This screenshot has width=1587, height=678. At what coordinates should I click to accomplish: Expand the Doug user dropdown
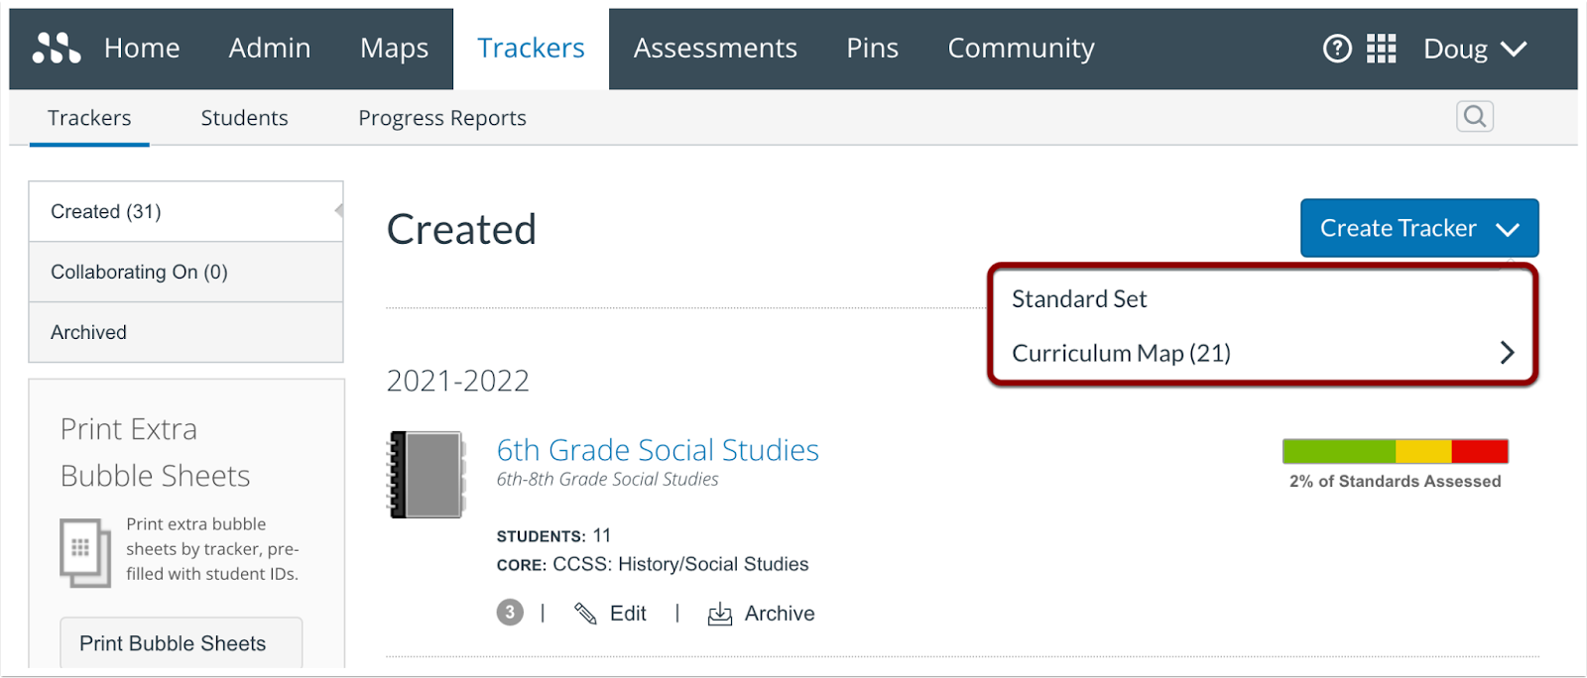[1475, 49]
